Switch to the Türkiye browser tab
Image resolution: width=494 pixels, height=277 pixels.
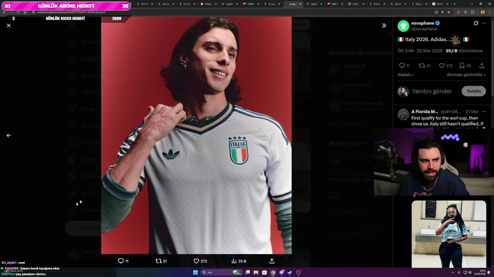(x=208, y=4)
